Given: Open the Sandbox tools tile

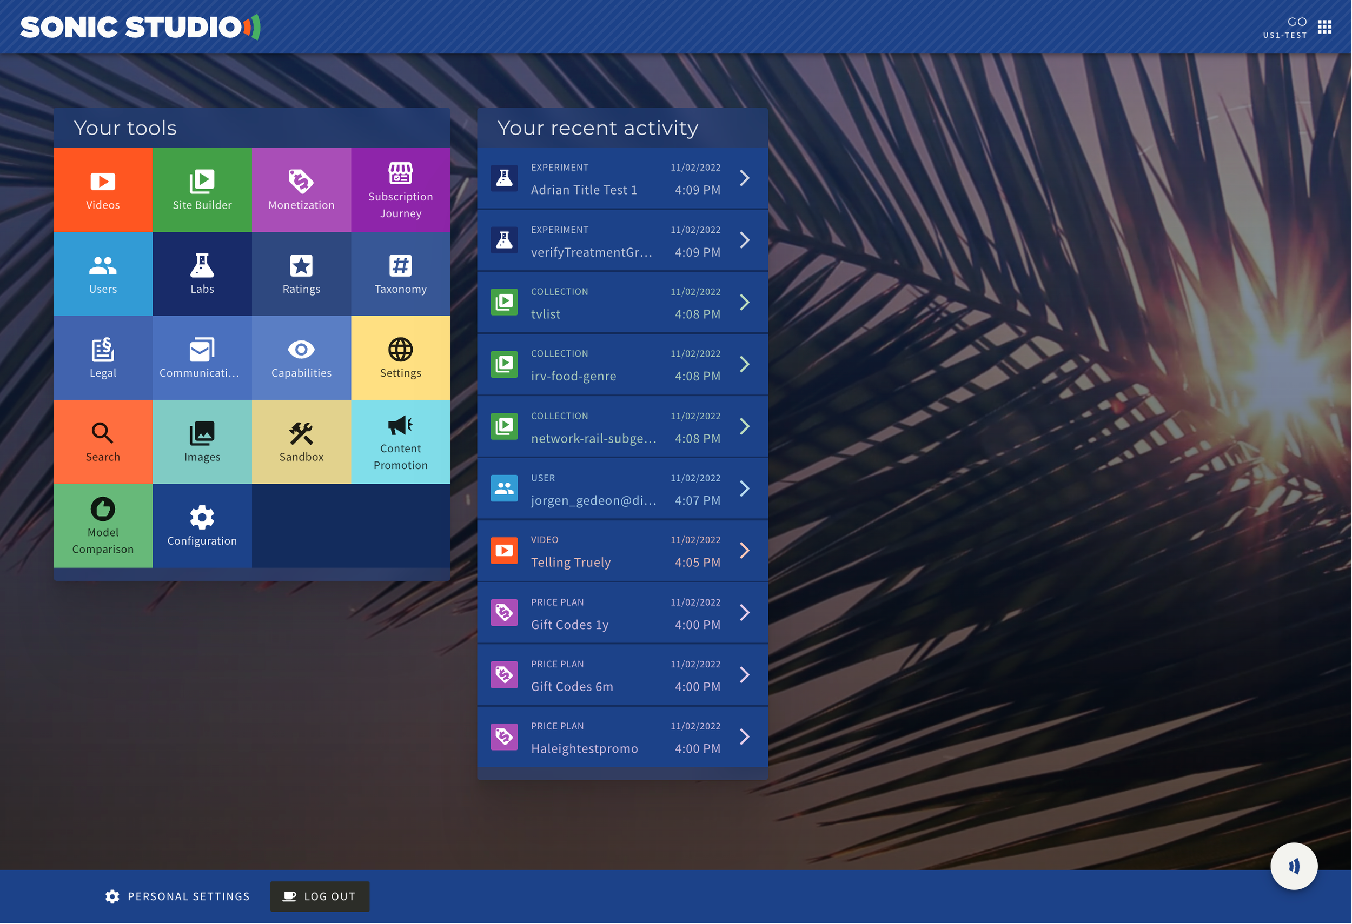Looking at the screenshot, I should [301, 441].
